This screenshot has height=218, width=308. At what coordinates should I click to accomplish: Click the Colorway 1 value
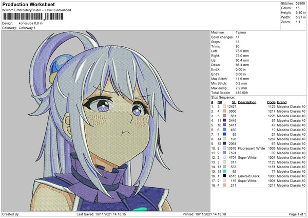[27, 28]
